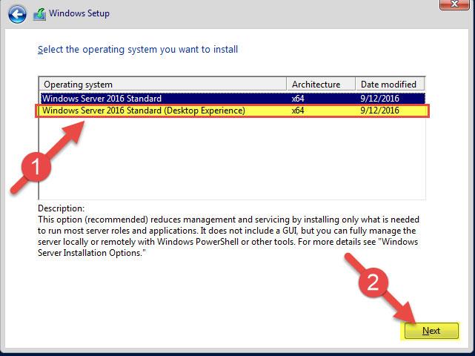The height and width of the screenshot is (356, 475).
Task: Go back with the blue back arrow
Action: [17, 14]
